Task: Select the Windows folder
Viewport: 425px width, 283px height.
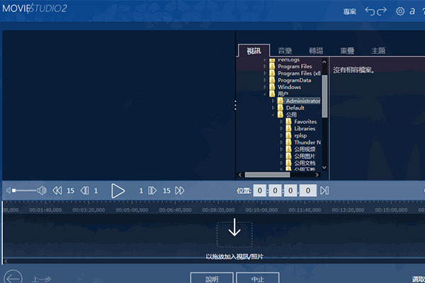Action: (289, 87)
